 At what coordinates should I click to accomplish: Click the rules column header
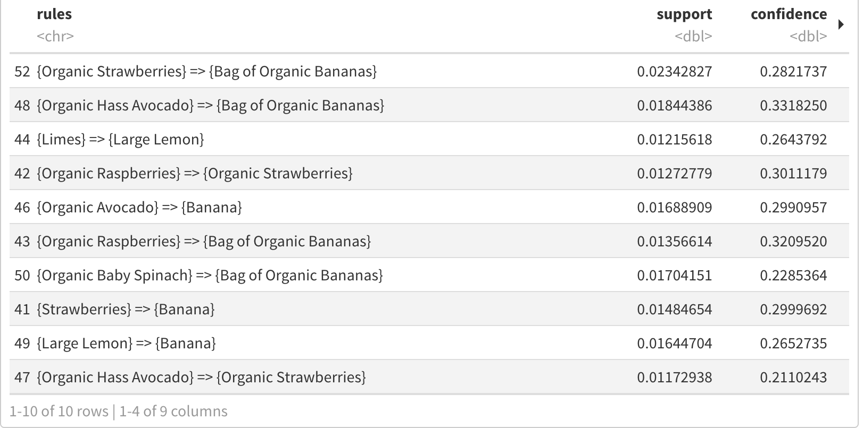(x=54, y=14)
